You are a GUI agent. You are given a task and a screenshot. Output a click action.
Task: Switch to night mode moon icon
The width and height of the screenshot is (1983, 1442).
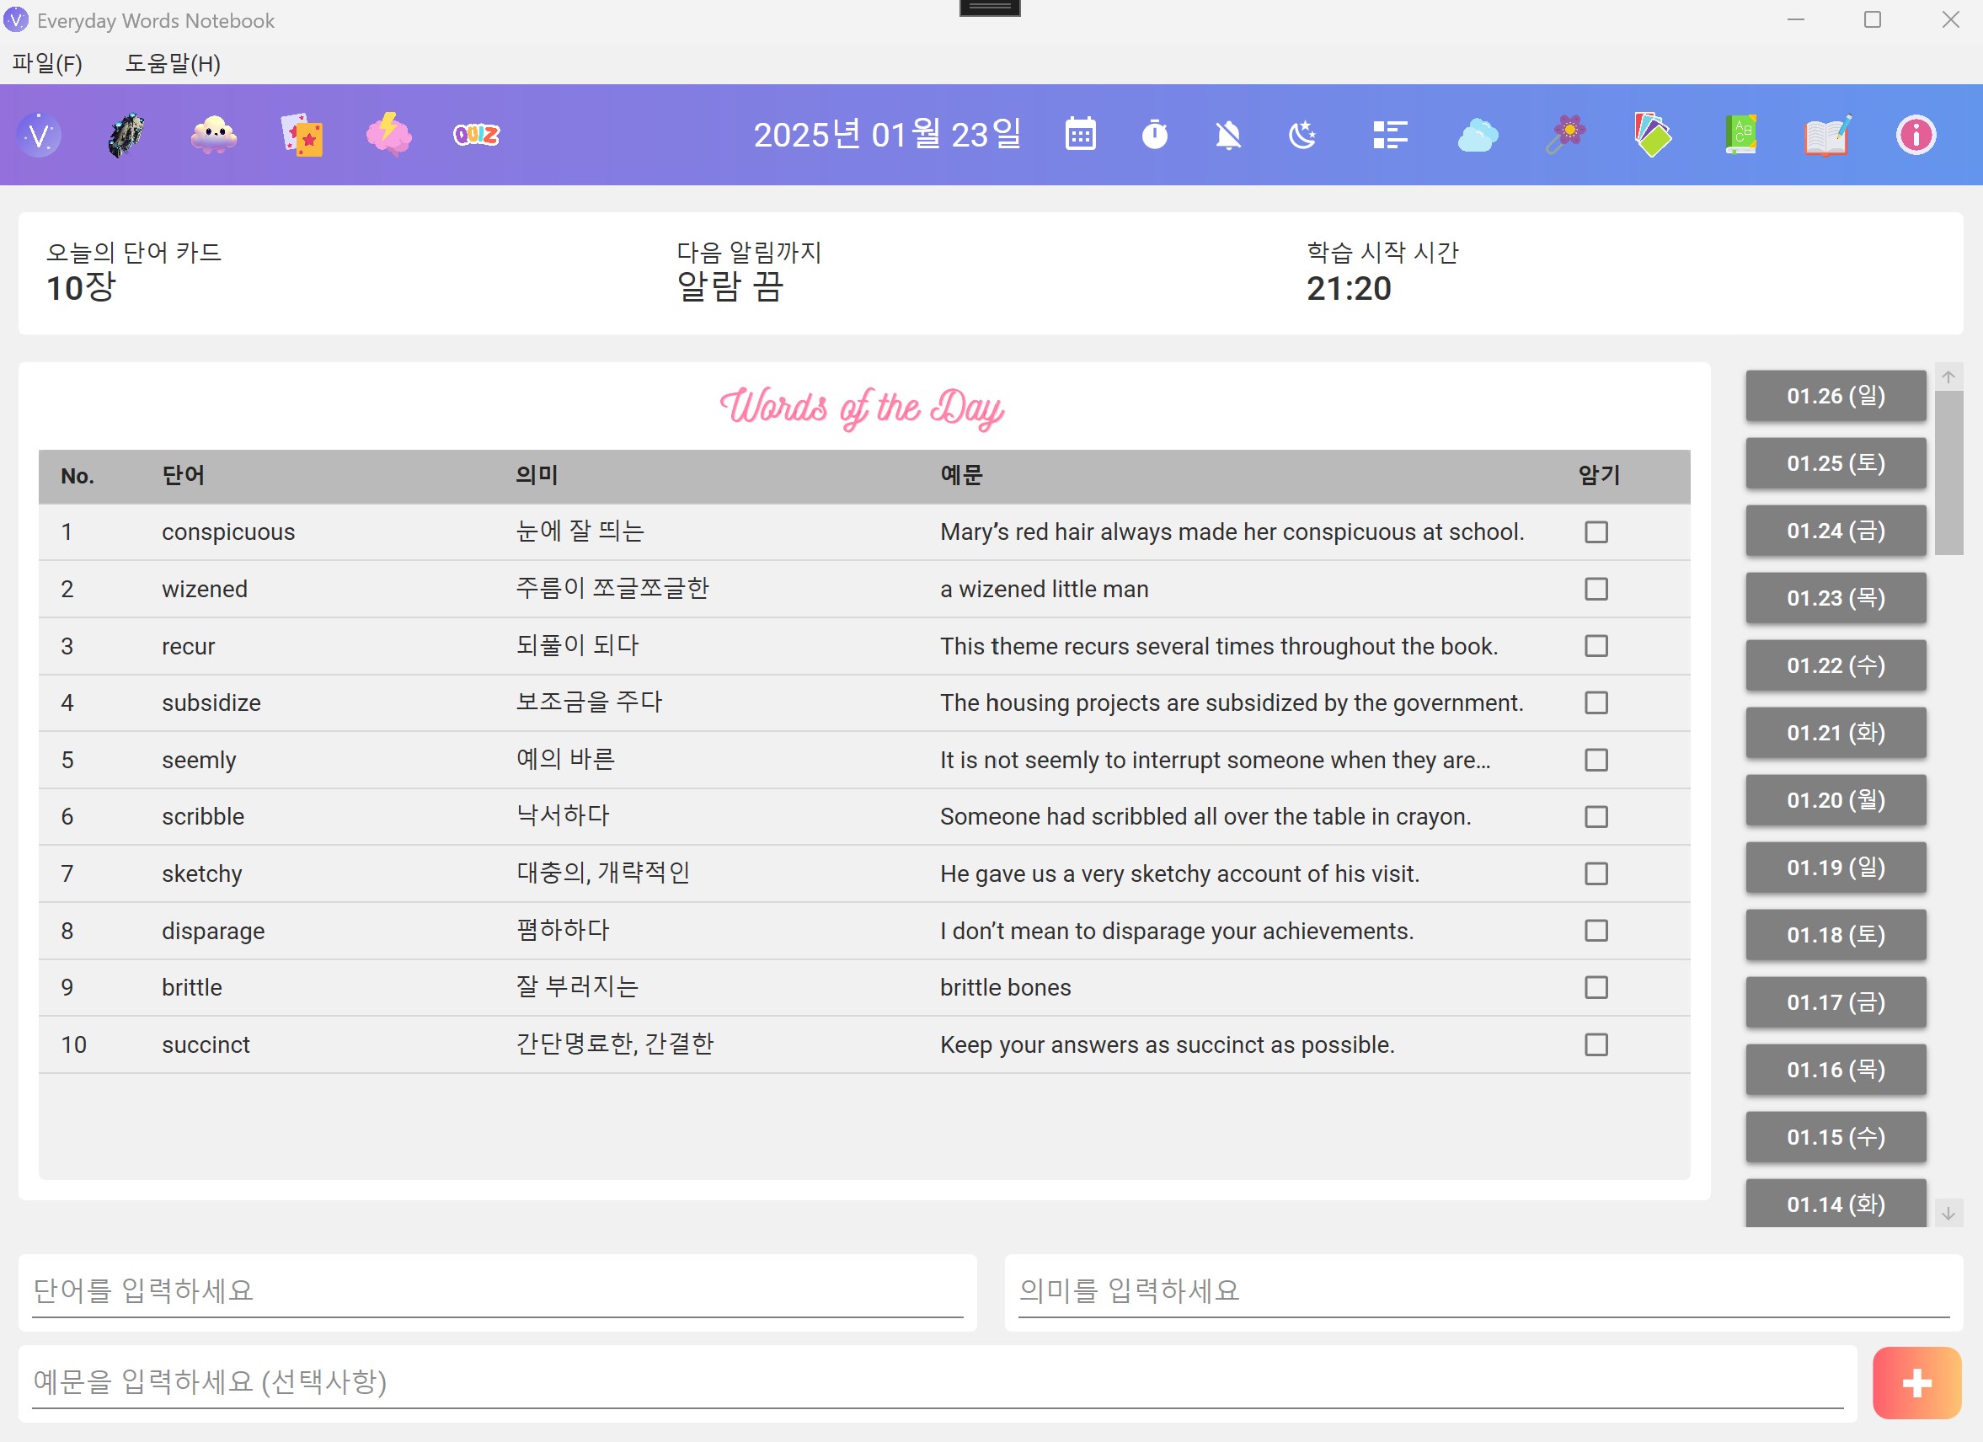pyautogui.click(x=1302, y=135)
